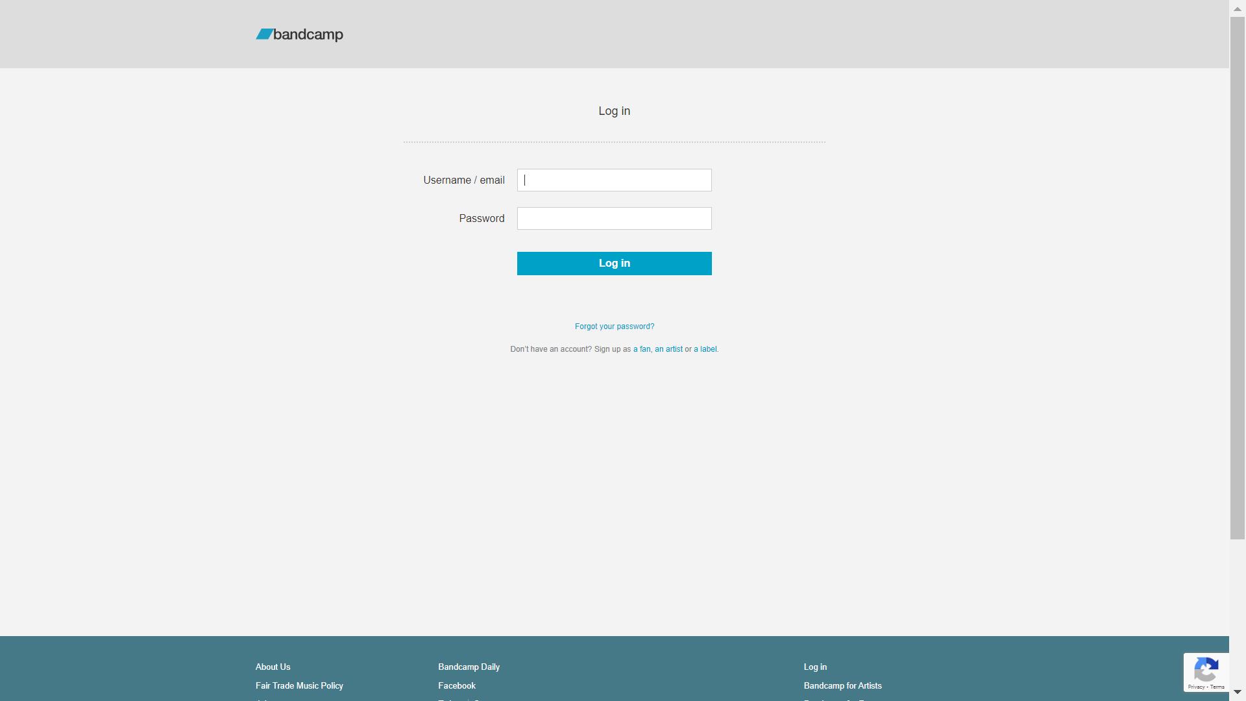Click the scrollbar up arrow
The image size is (1246, 701).
1238,9
